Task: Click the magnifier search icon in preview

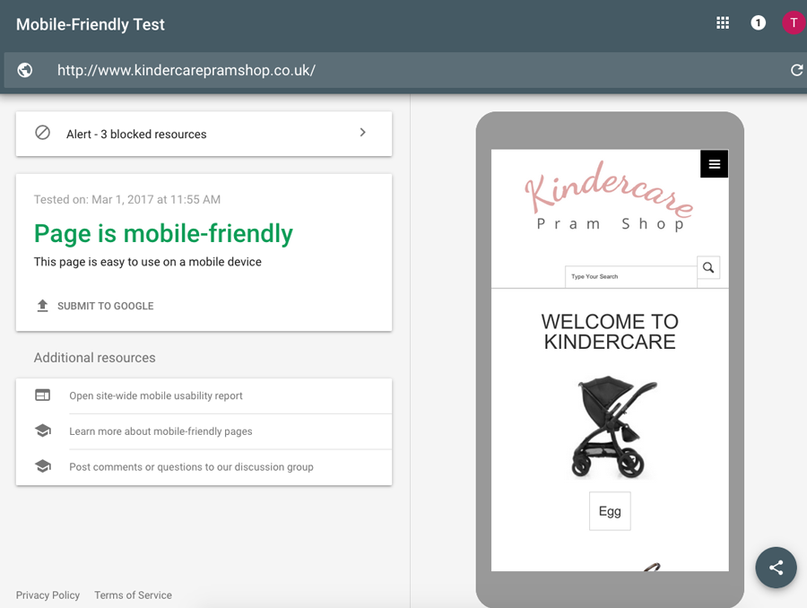Action: pyautogui.click(x=708, y=268)
